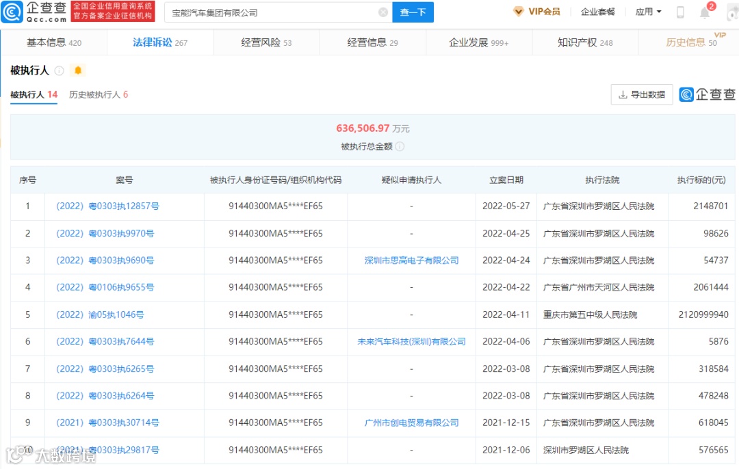The height and width of the screenshot is (469, 739).
Task: Click the export download icon in 导出数据
Action: (623, 94)
